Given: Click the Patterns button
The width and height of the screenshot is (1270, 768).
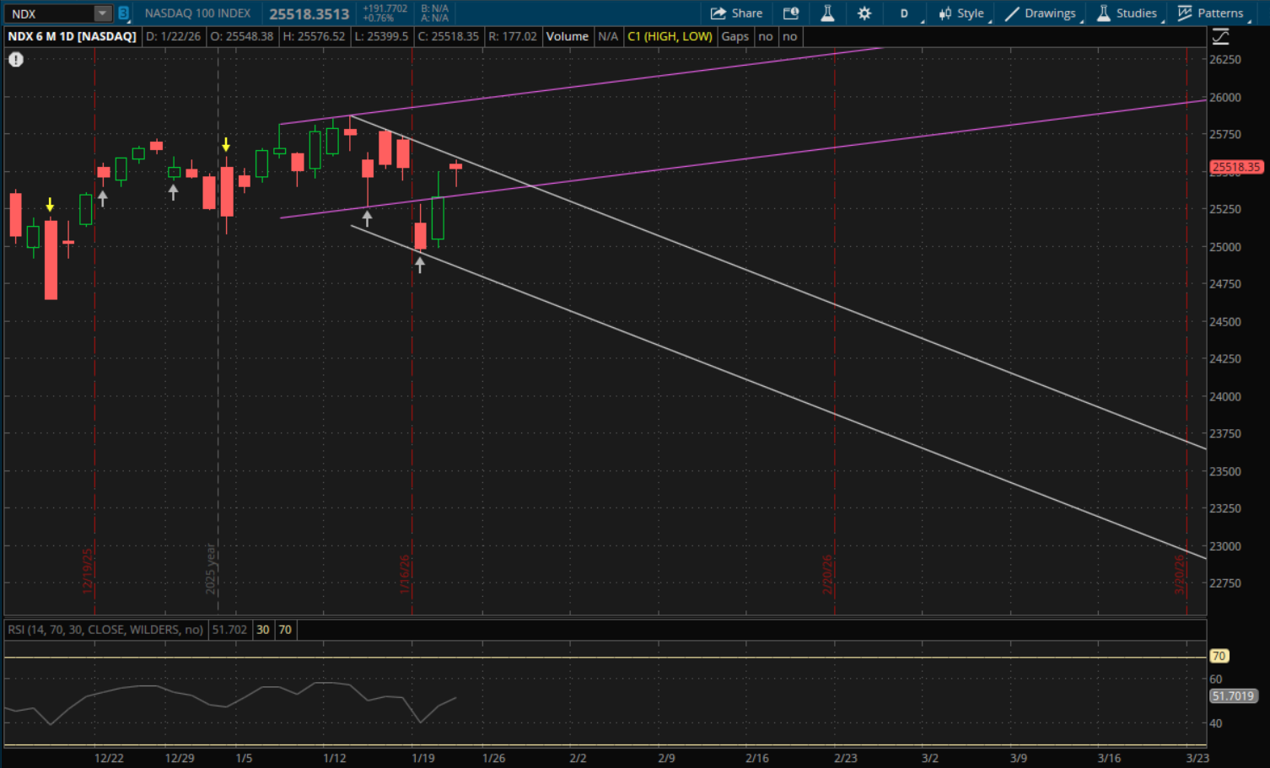Looking at the screenshot, I should [x=1210, y=13].
